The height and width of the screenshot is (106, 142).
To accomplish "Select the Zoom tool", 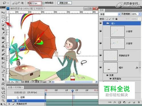I will point(3,101).
